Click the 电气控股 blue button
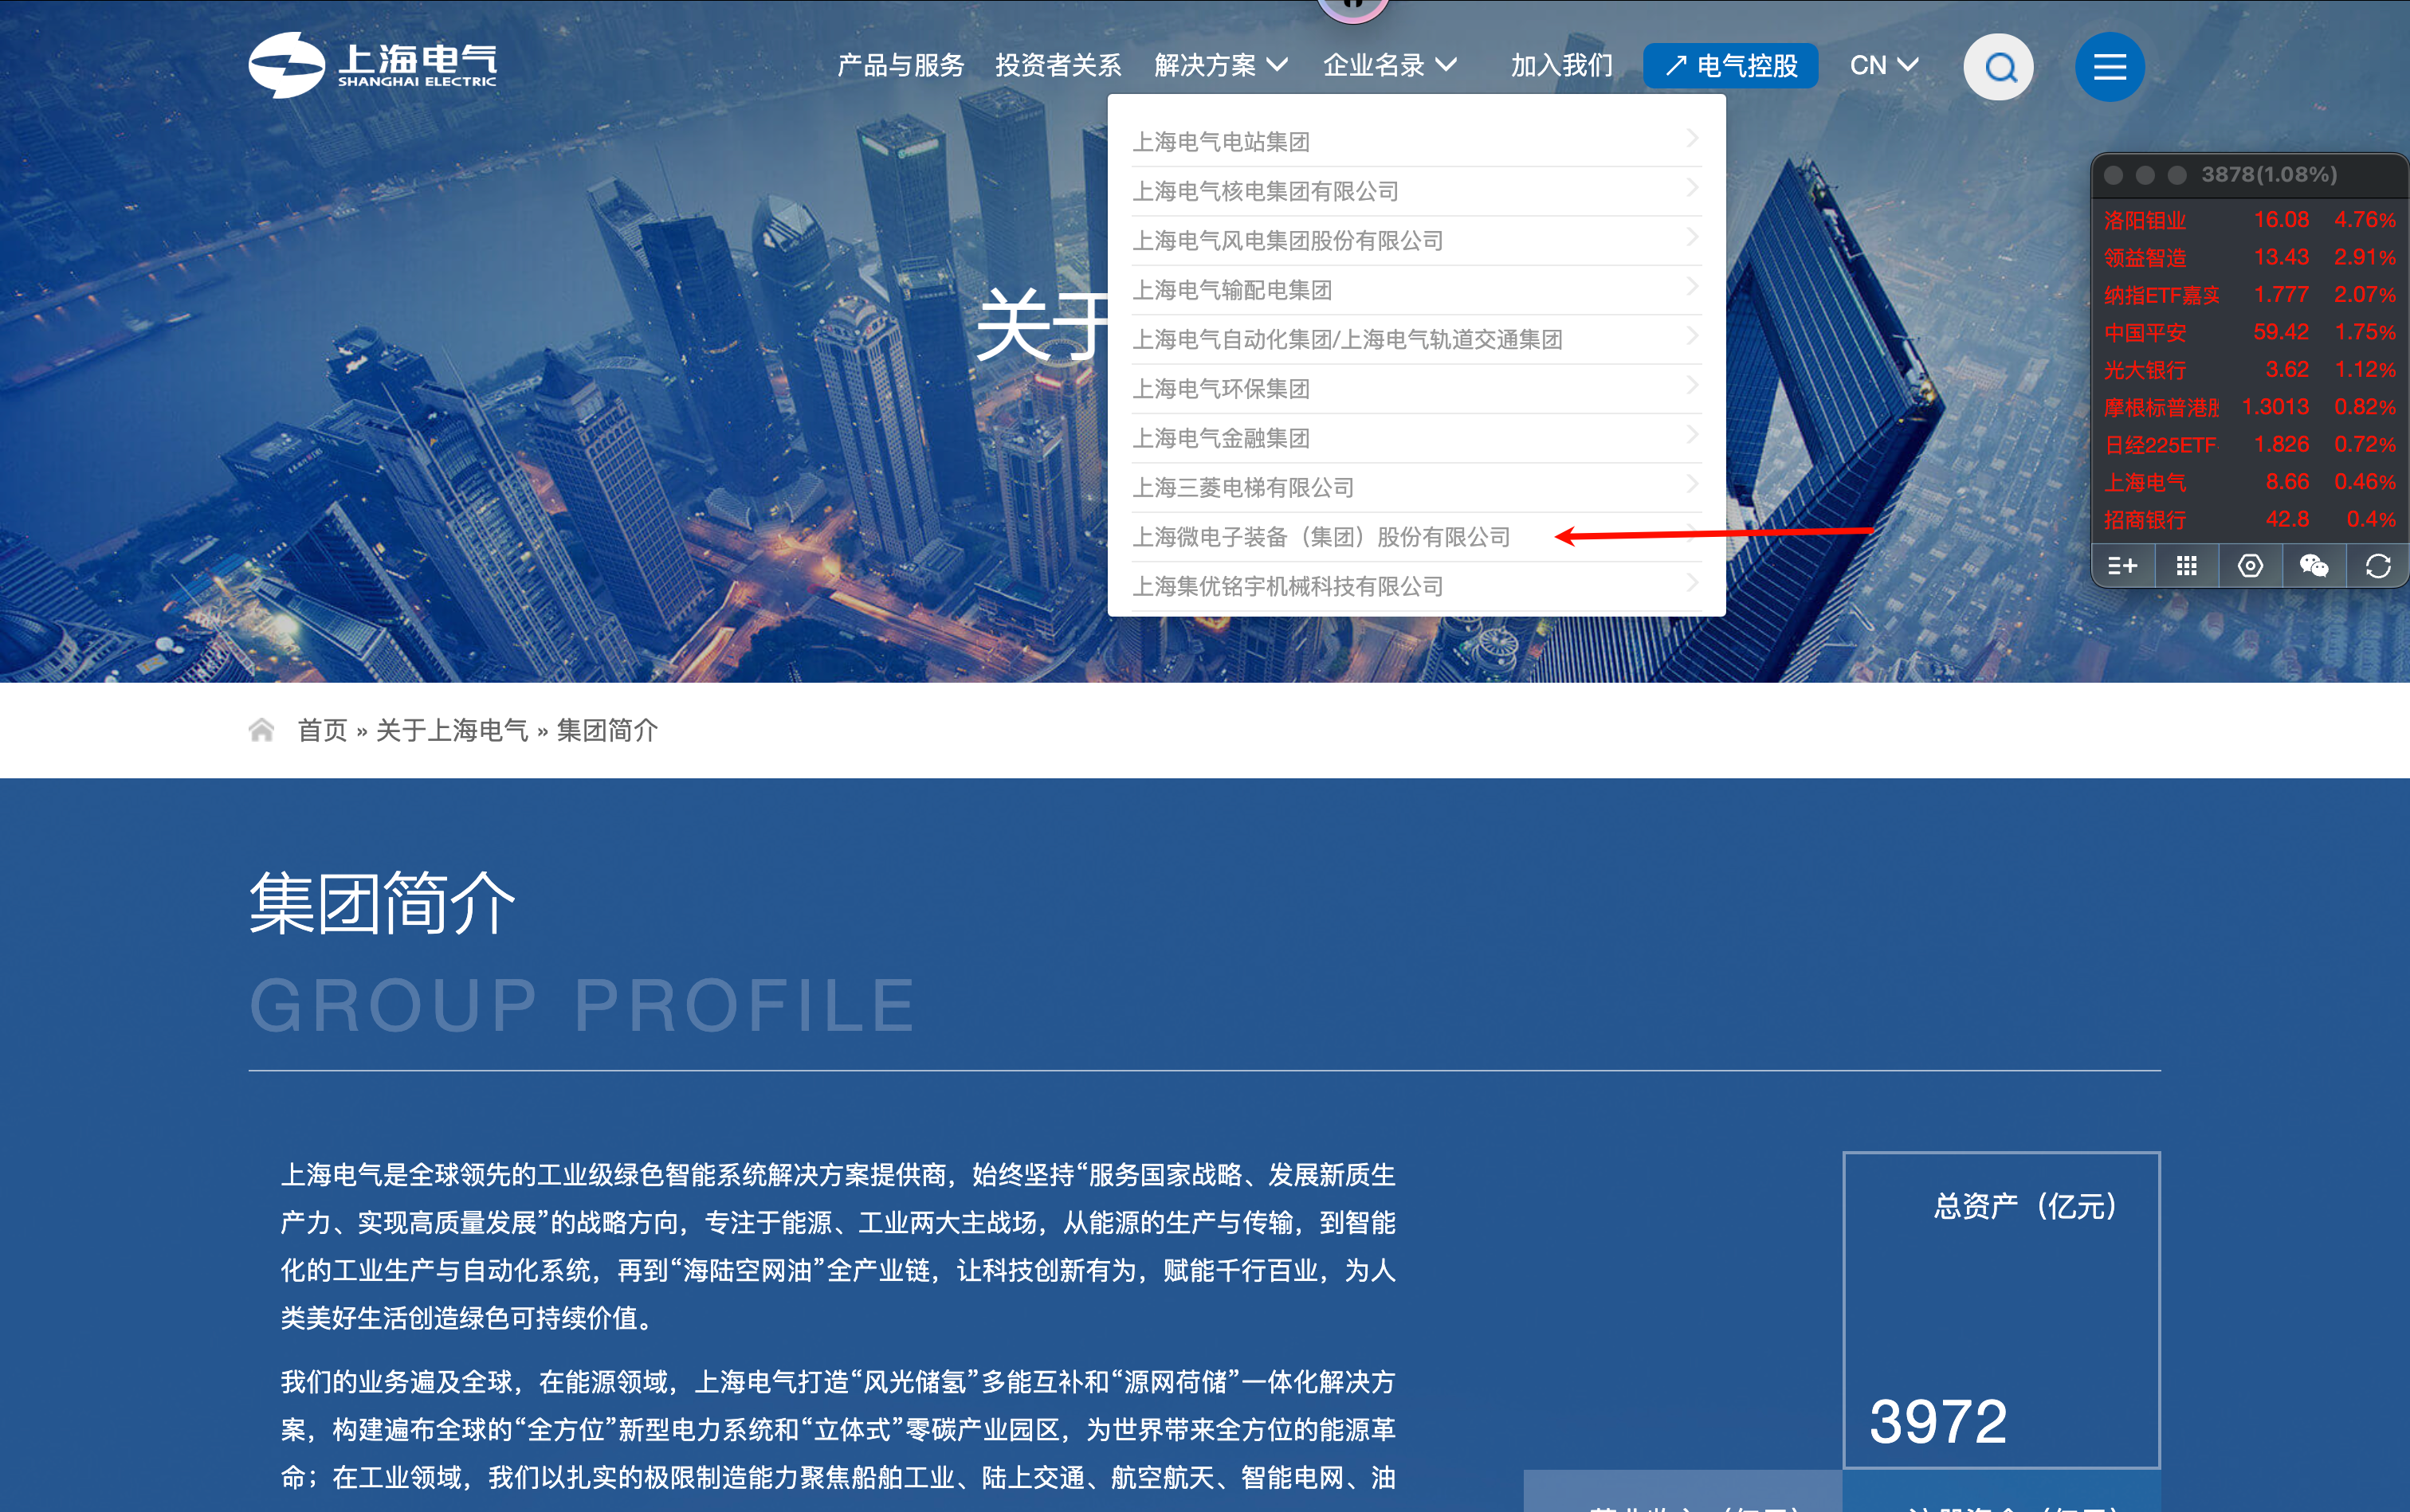Viewport: 2410px width, 1512px height. (1731, 66)
